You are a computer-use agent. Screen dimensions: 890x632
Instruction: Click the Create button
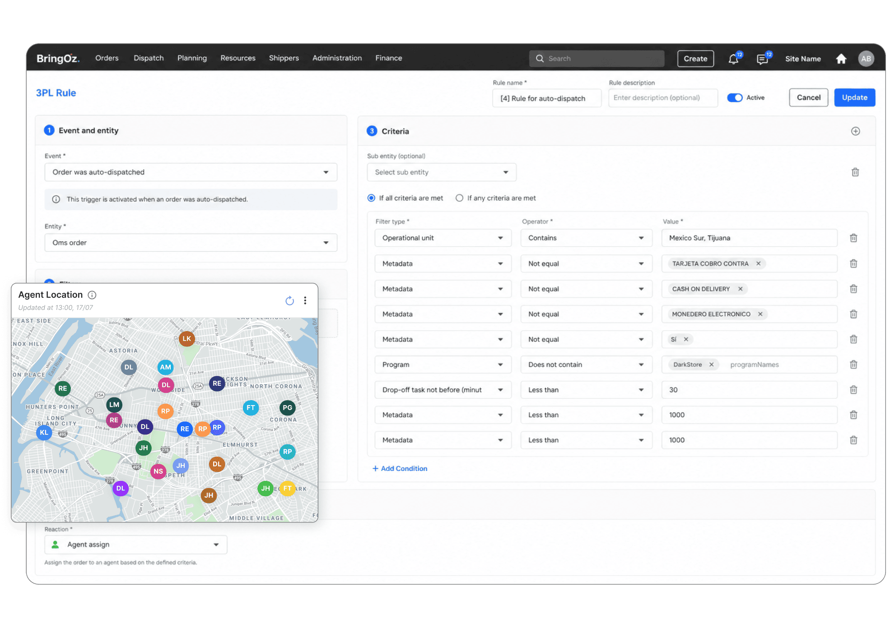coord(695,59)
